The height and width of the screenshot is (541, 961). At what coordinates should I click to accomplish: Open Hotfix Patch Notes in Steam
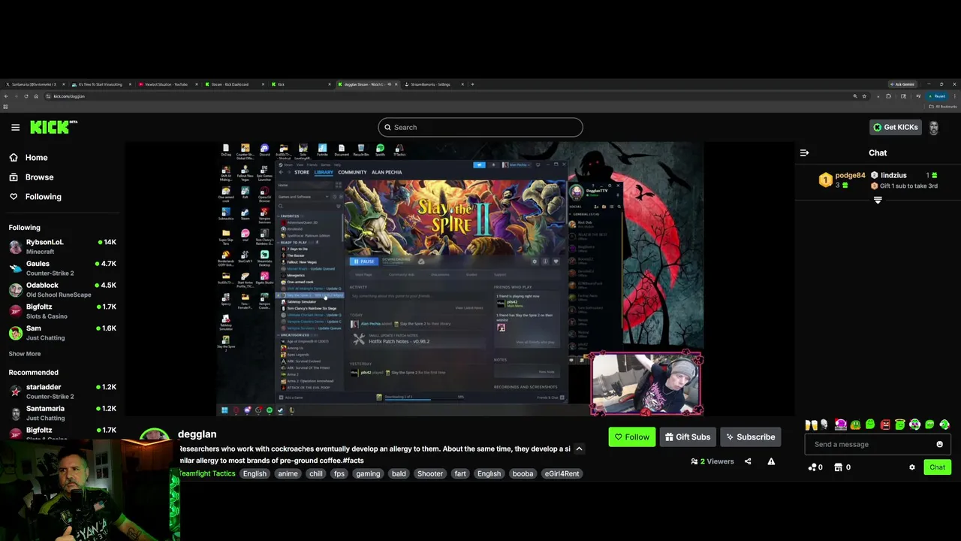point(399,341)
